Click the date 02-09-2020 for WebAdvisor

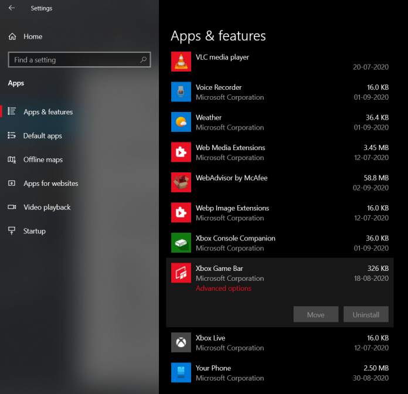coord(371,188)
